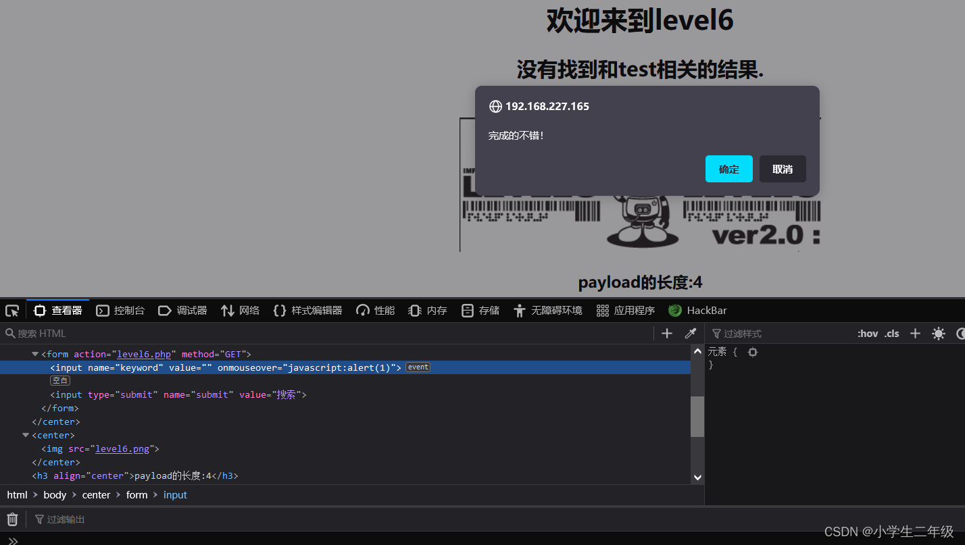Click the markup scroll up arrow
The image size is (965, 545).
697,351
